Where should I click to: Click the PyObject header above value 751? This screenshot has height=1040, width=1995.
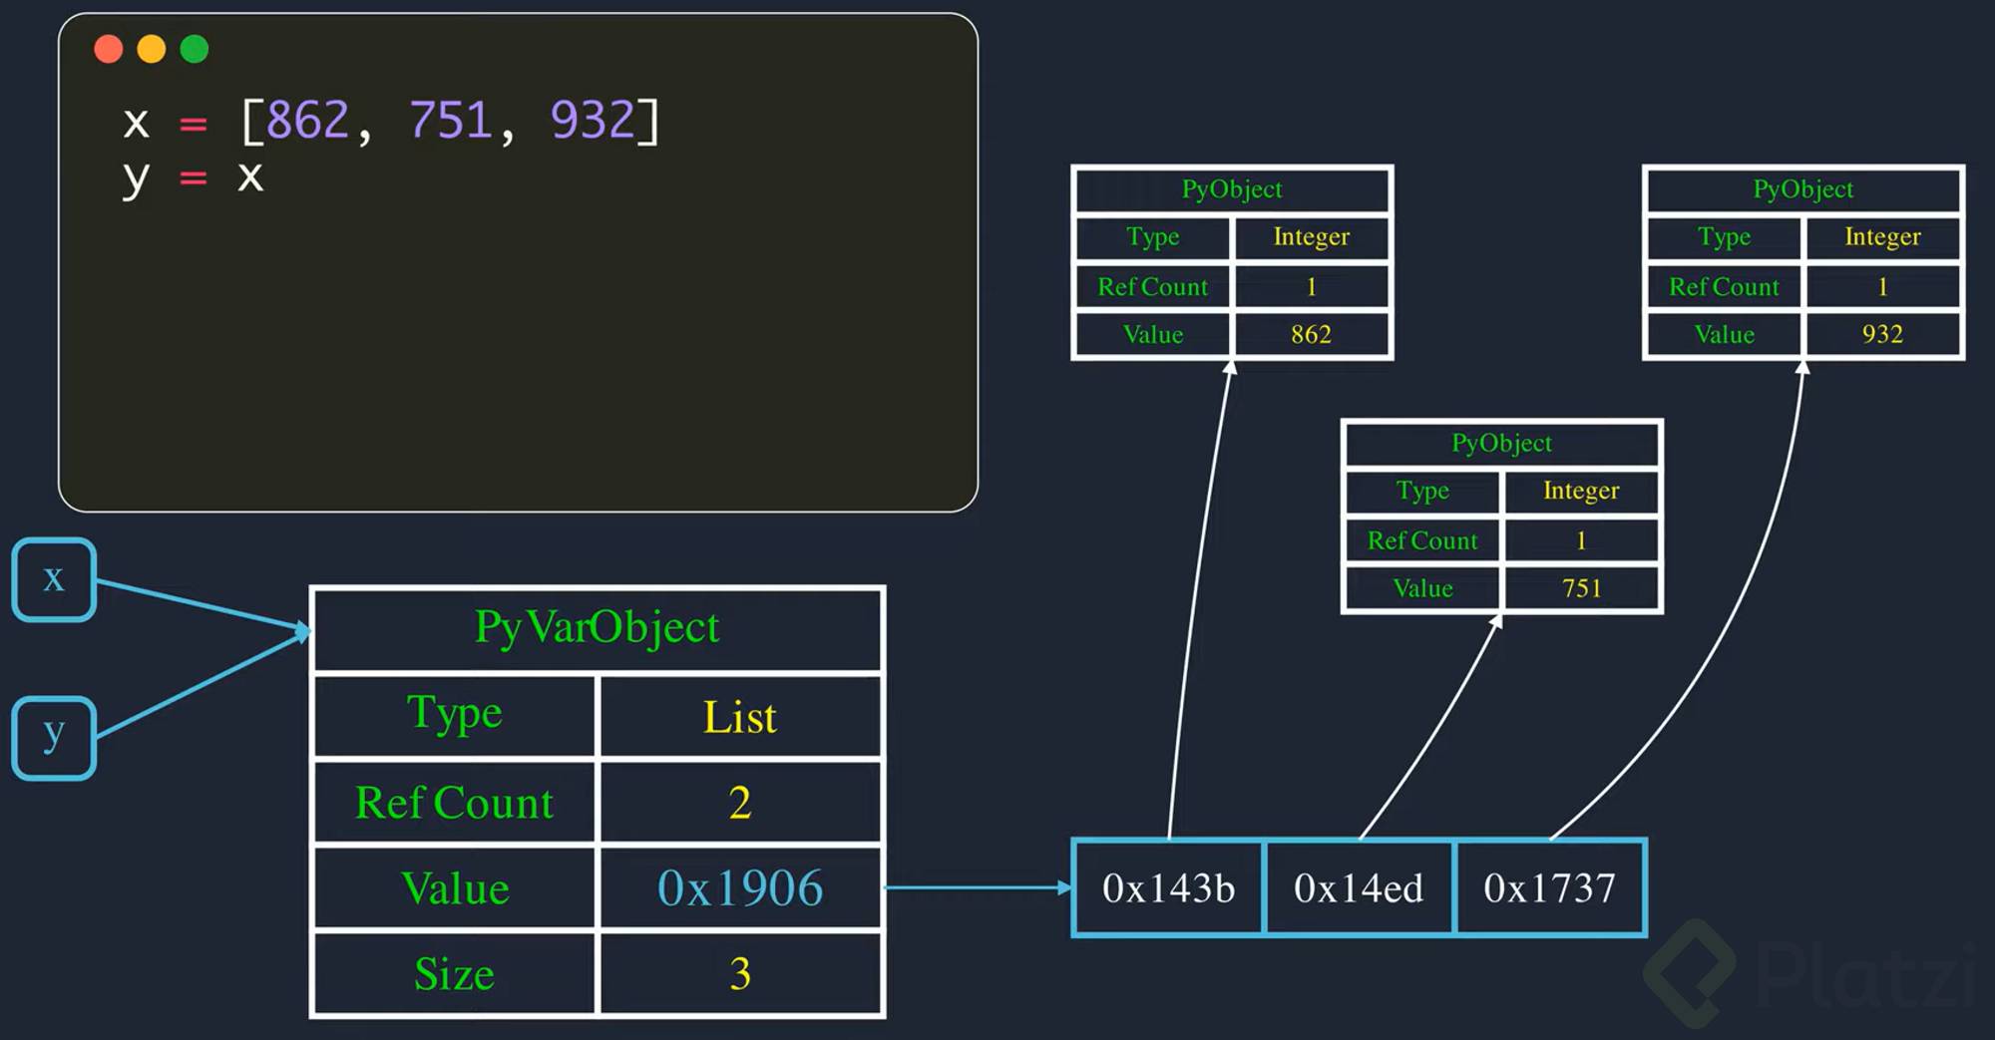1501,444
